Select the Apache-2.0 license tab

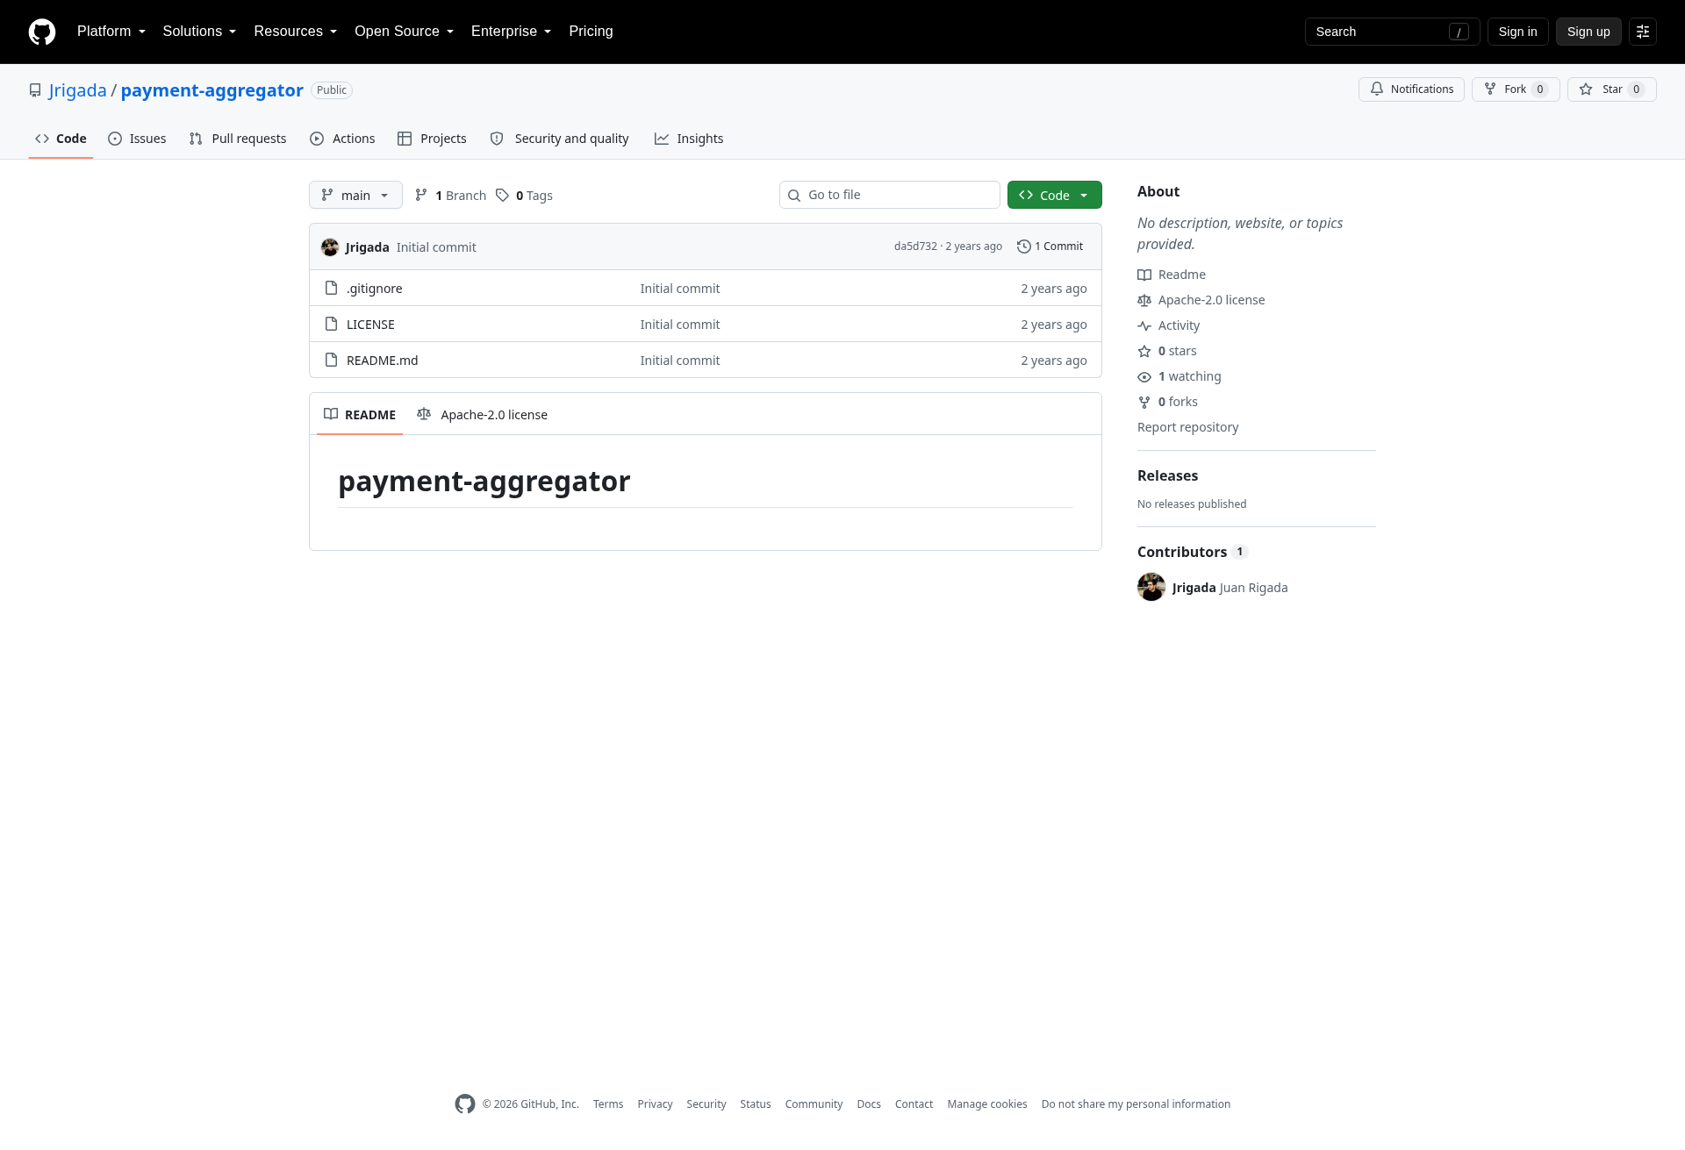click(482, 414)
